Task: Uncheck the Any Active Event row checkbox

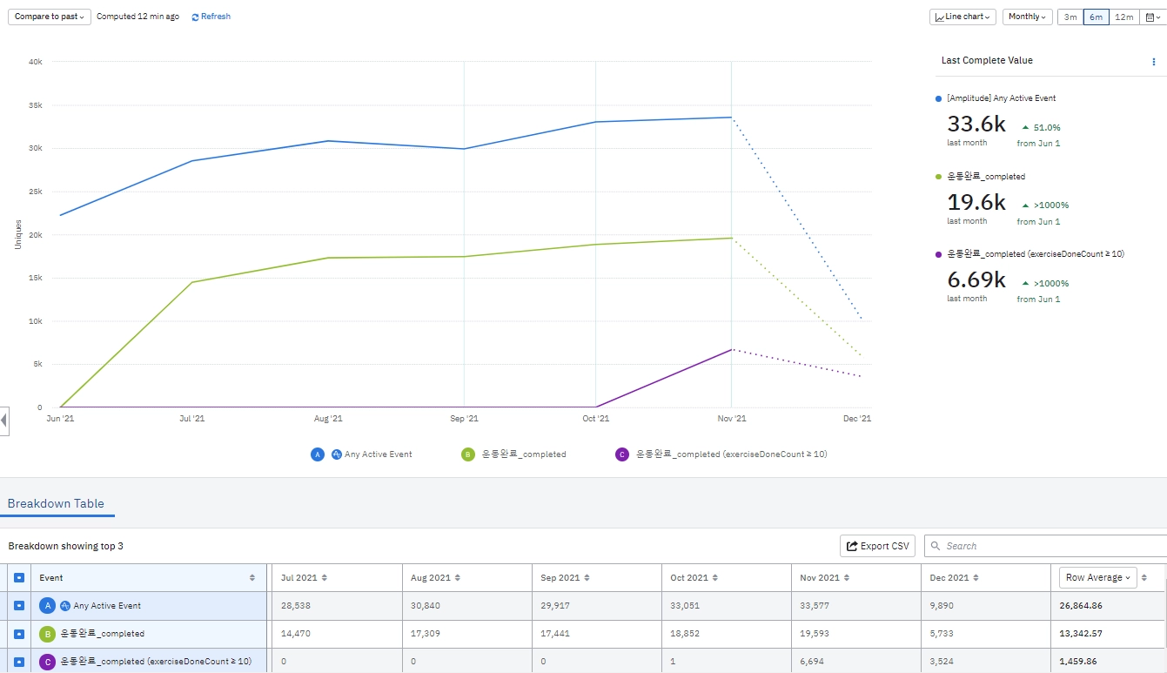Action: point(18,606)
